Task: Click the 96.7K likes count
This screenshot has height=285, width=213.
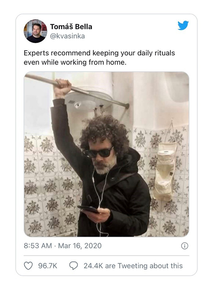Action: pos(48,266)
